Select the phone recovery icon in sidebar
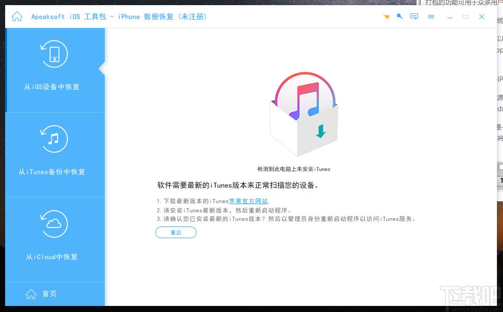This screenshot has width=503, height=312. (x=54, y=54)
